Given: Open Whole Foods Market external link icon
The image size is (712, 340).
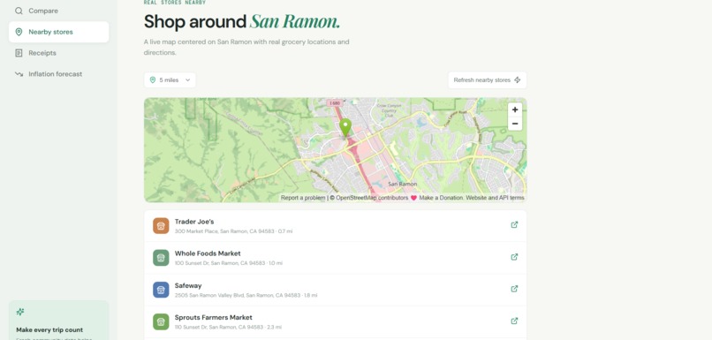Looking at the screenshot, I should point(514,257).
